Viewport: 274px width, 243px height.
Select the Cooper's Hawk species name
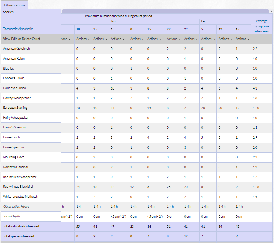click(x=13, y=78)
